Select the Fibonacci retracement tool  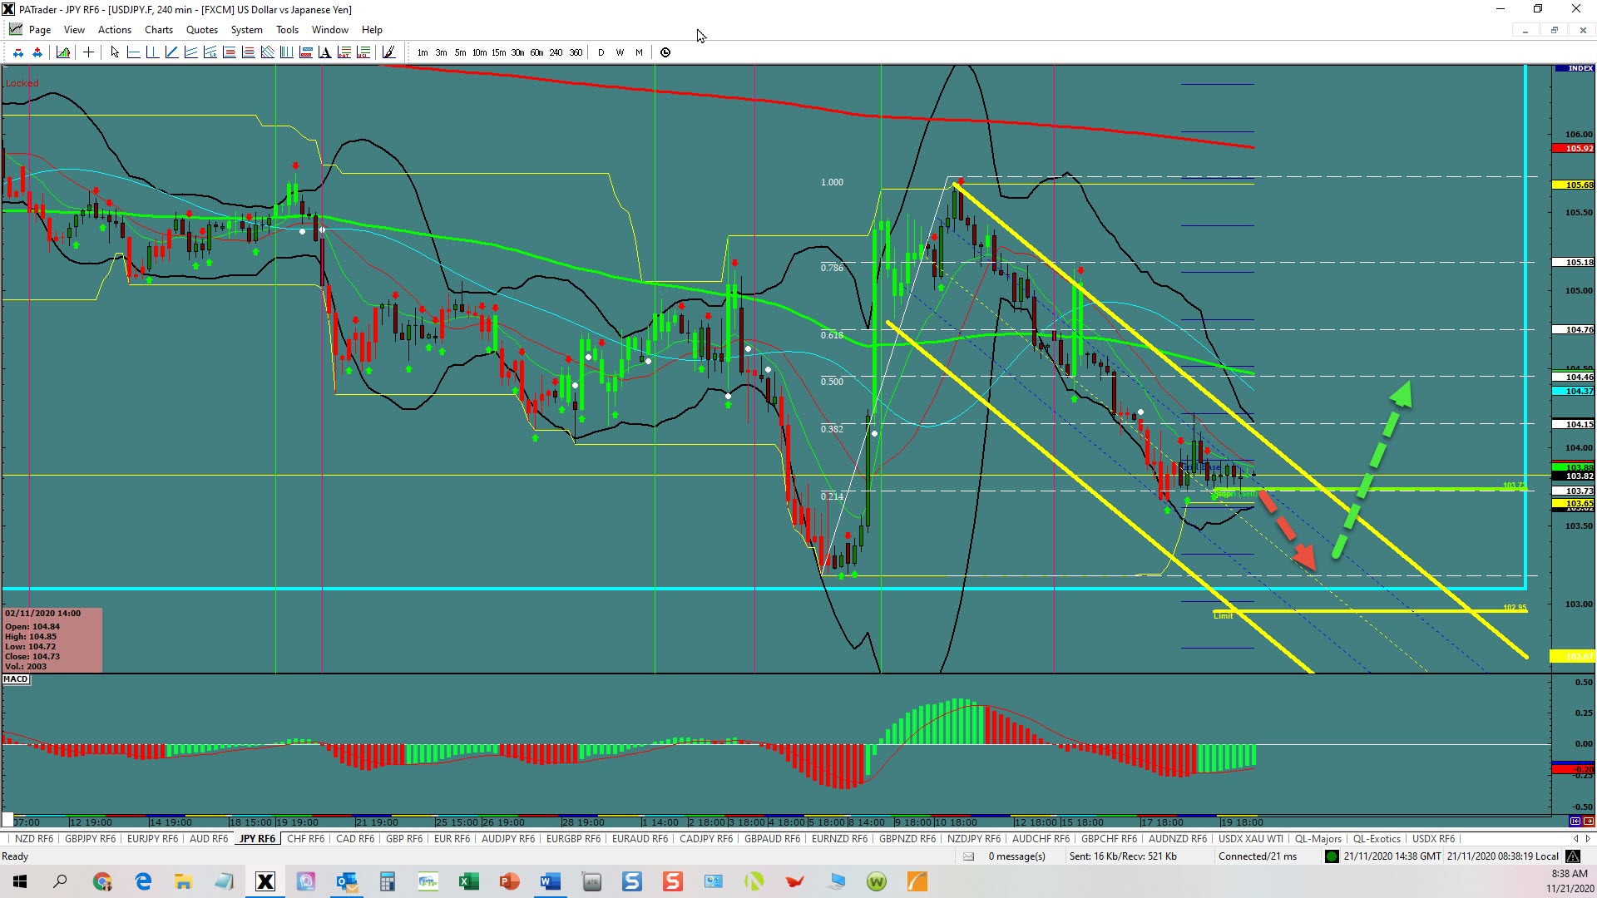click(x=230, y=52)
